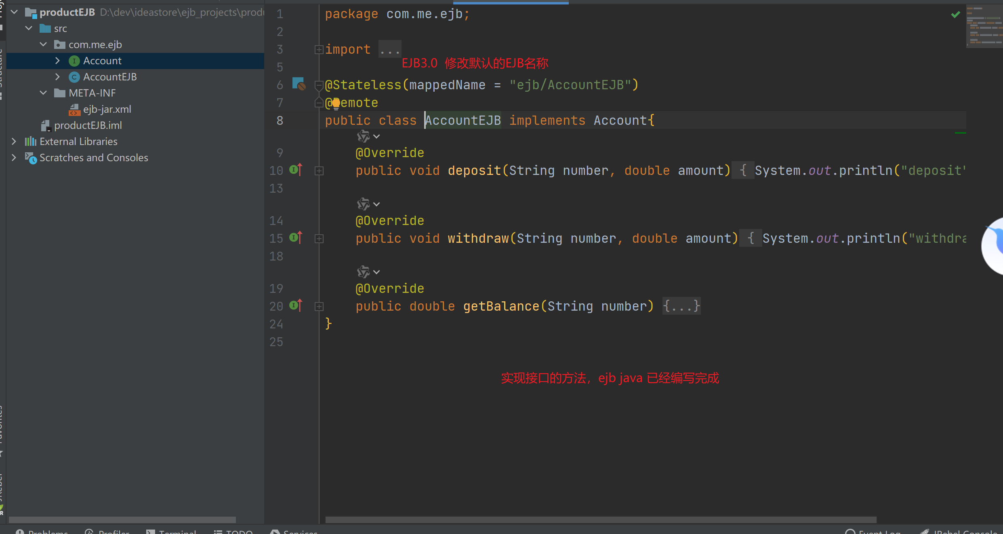Select the AccountEJB class in the project tree
This screenshot has width=1003, height=534.
[110, 77]
